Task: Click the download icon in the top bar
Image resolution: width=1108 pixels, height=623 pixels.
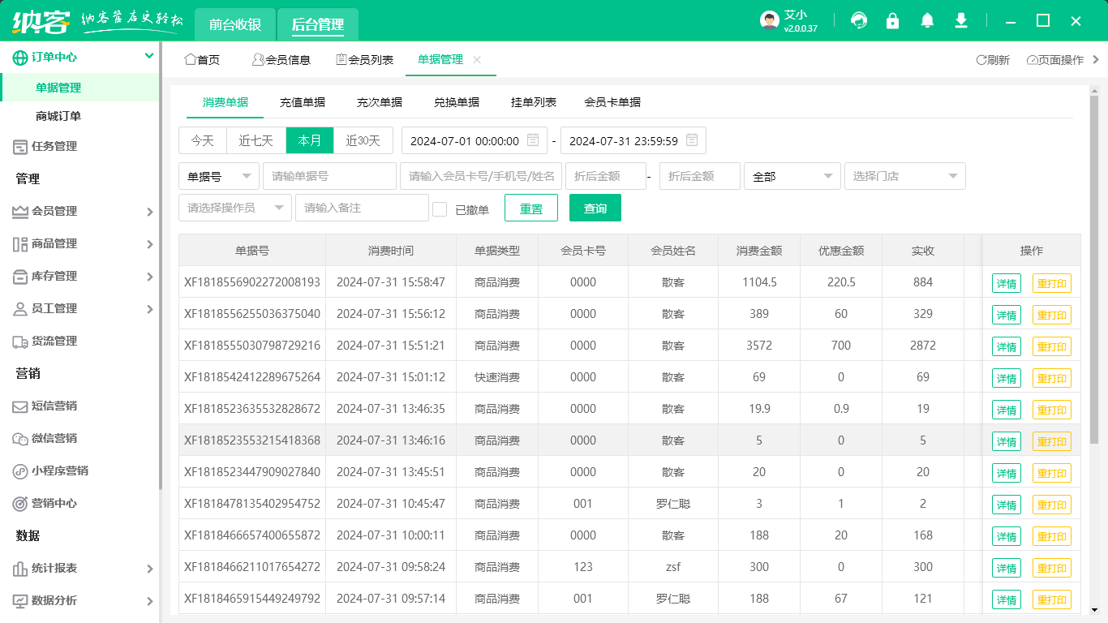Action: (x=960, y=20)
